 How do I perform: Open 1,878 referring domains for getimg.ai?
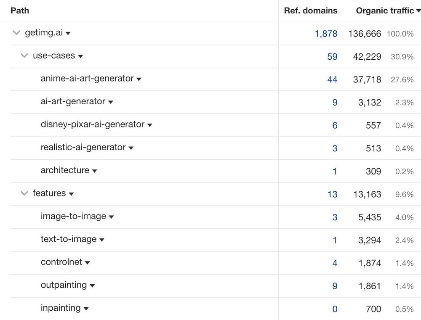326,34
